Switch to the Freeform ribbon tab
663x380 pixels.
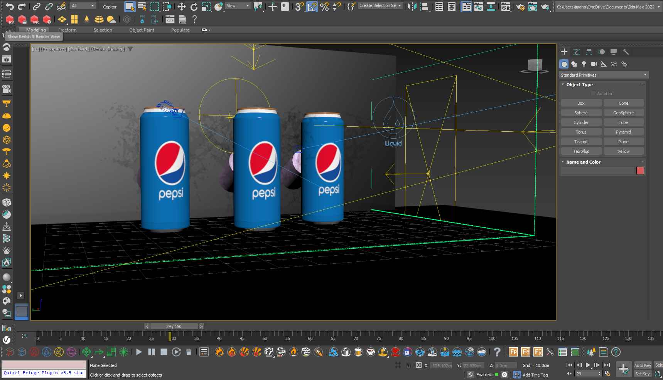(x=67, y=30)
